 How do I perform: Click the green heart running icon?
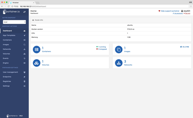click(97, 47)
